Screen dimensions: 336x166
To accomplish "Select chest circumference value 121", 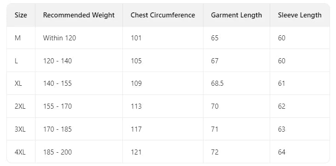I will pyautogui.click(x=136, y=152).
